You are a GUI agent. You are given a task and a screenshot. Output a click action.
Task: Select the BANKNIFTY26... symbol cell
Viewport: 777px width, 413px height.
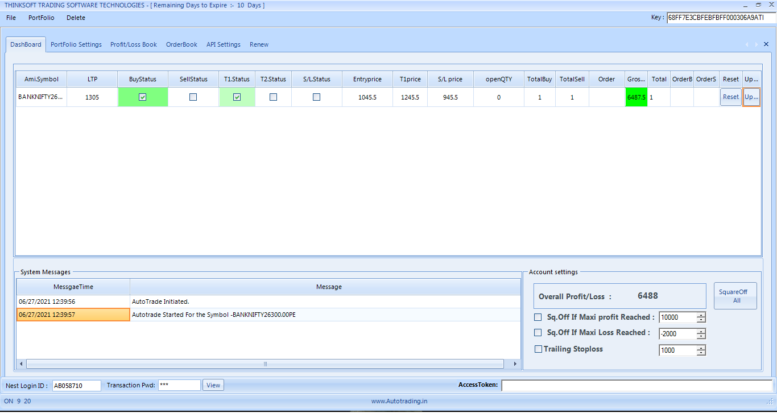pos(41,97)
